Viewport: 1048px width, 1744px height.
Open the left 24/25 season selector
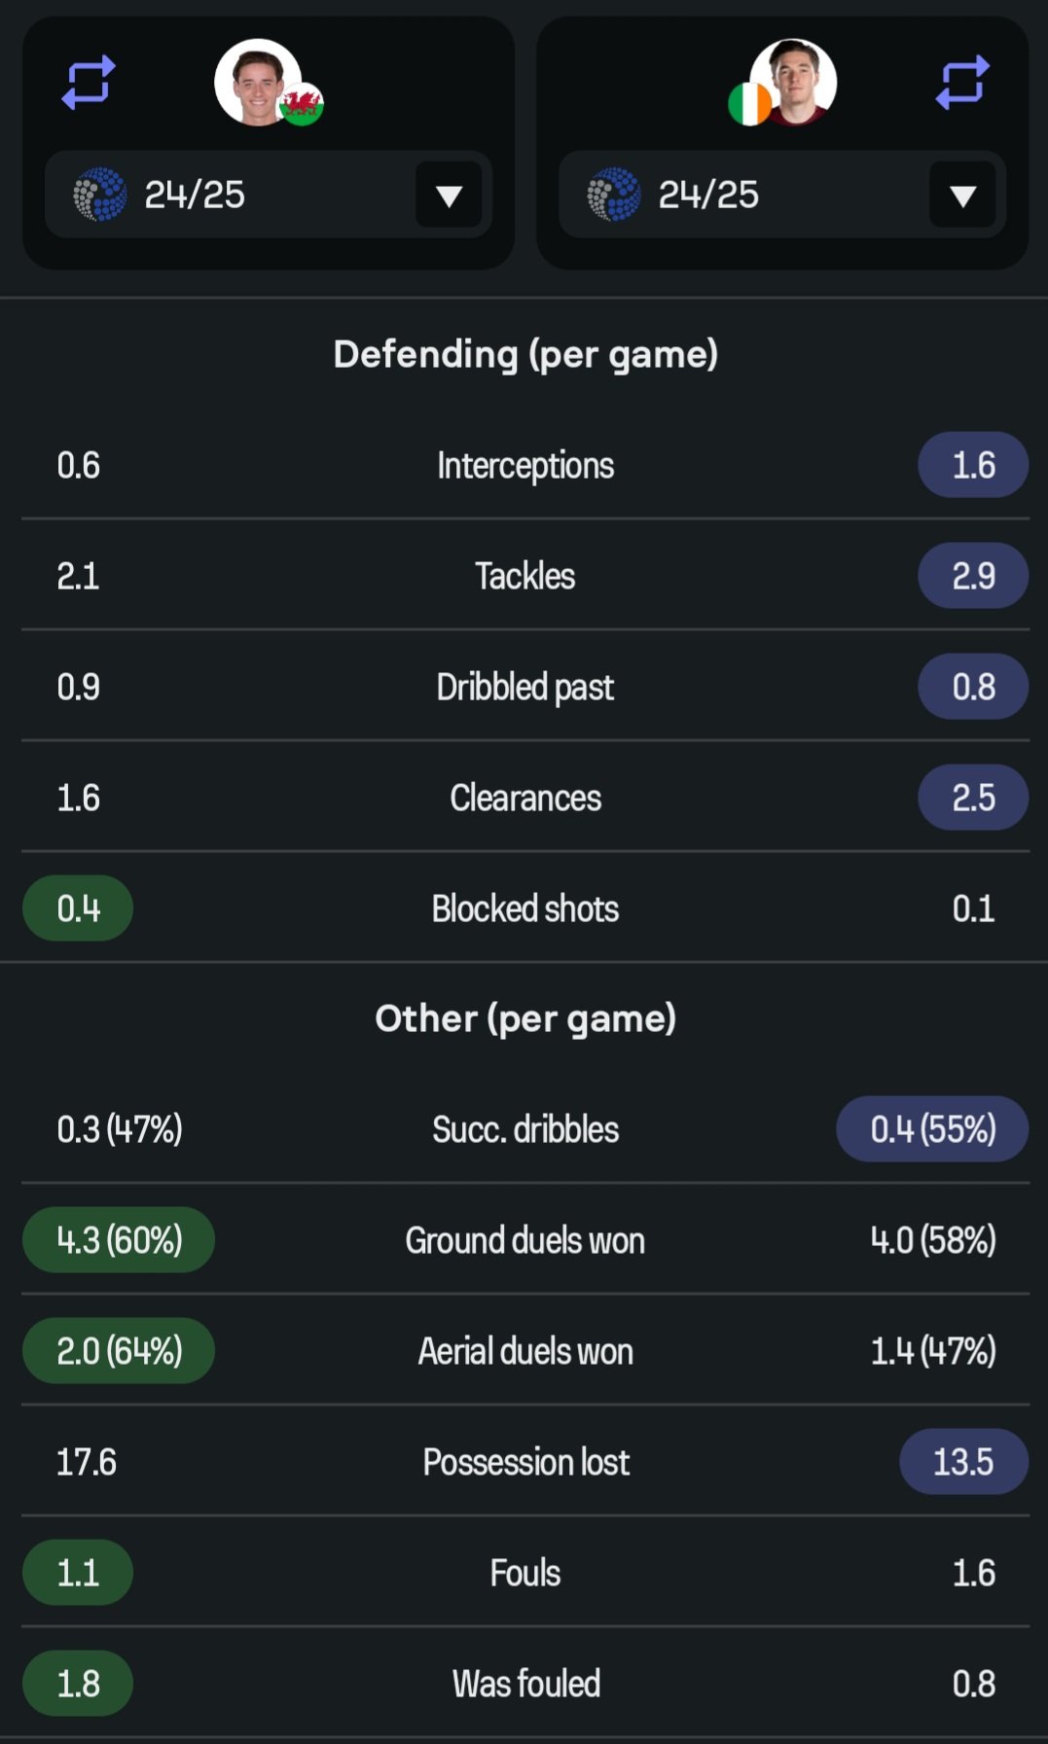click(269, 195)
